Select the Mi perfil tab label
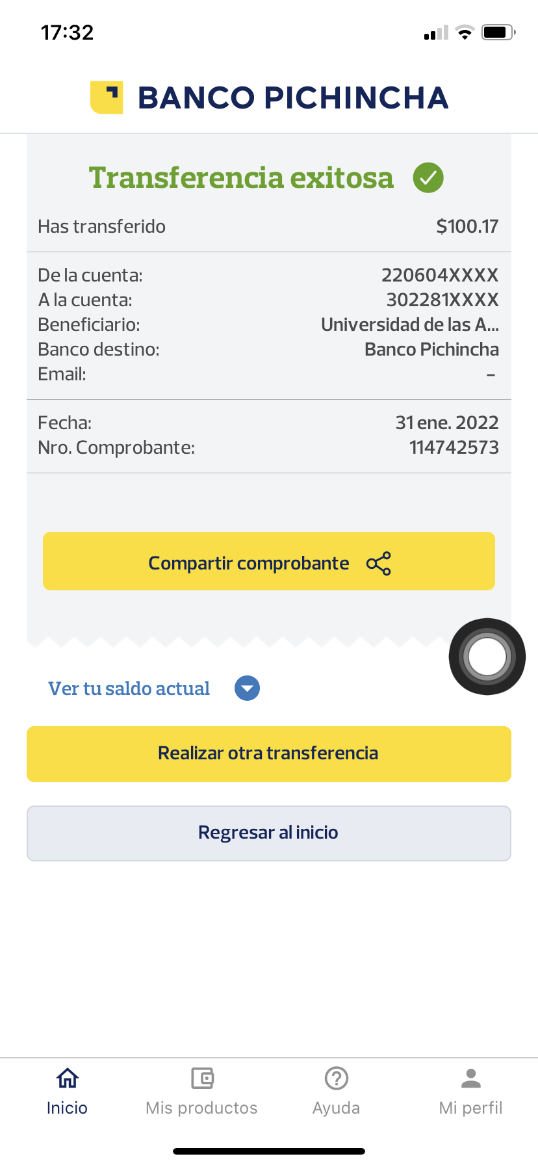This screenshot has width=538, height=1165. pyautogui.click(x=471, y=1108)
